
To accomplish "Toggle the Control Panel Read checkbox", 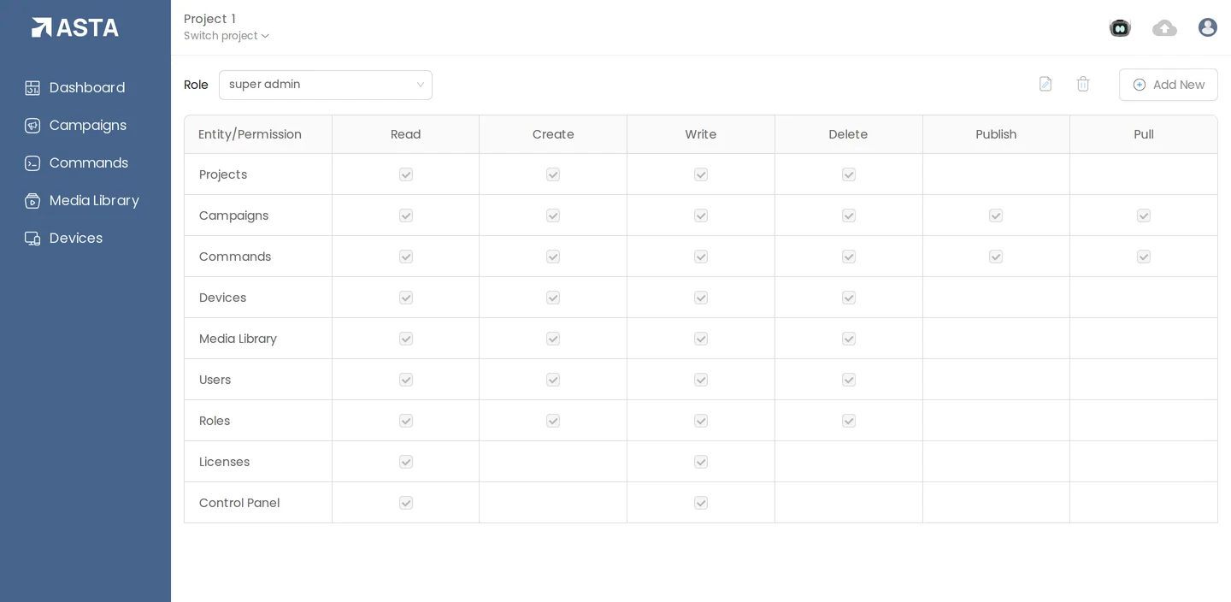I will pos(406,503).
